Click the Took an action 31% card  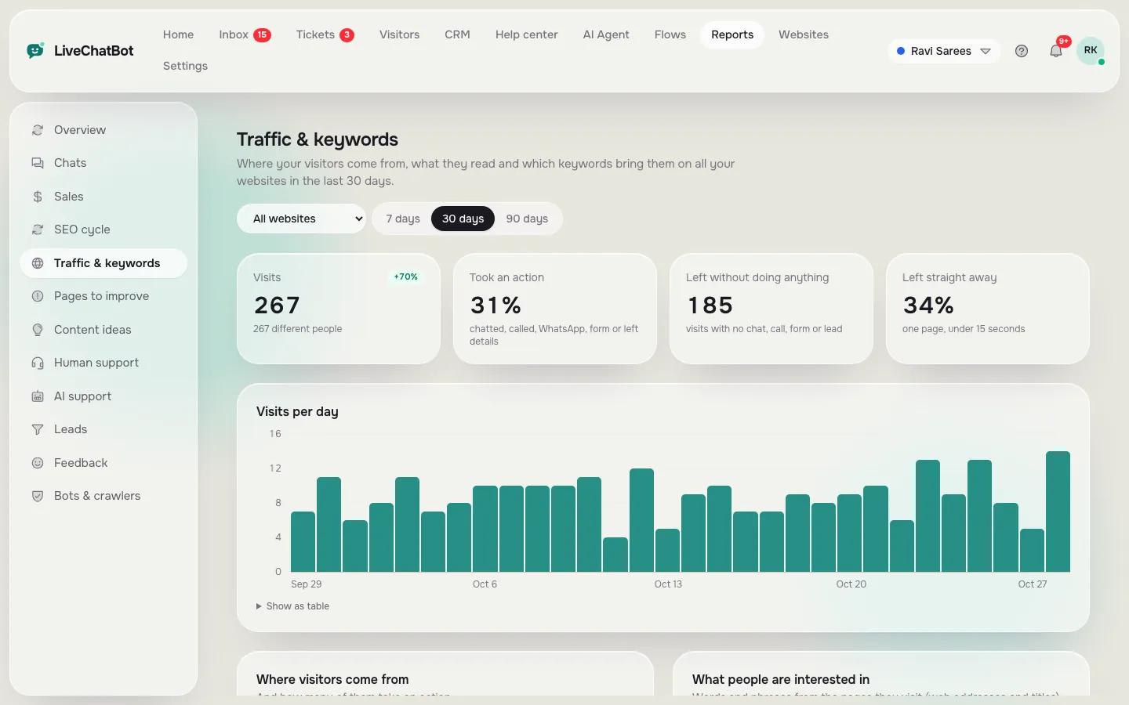555,309
